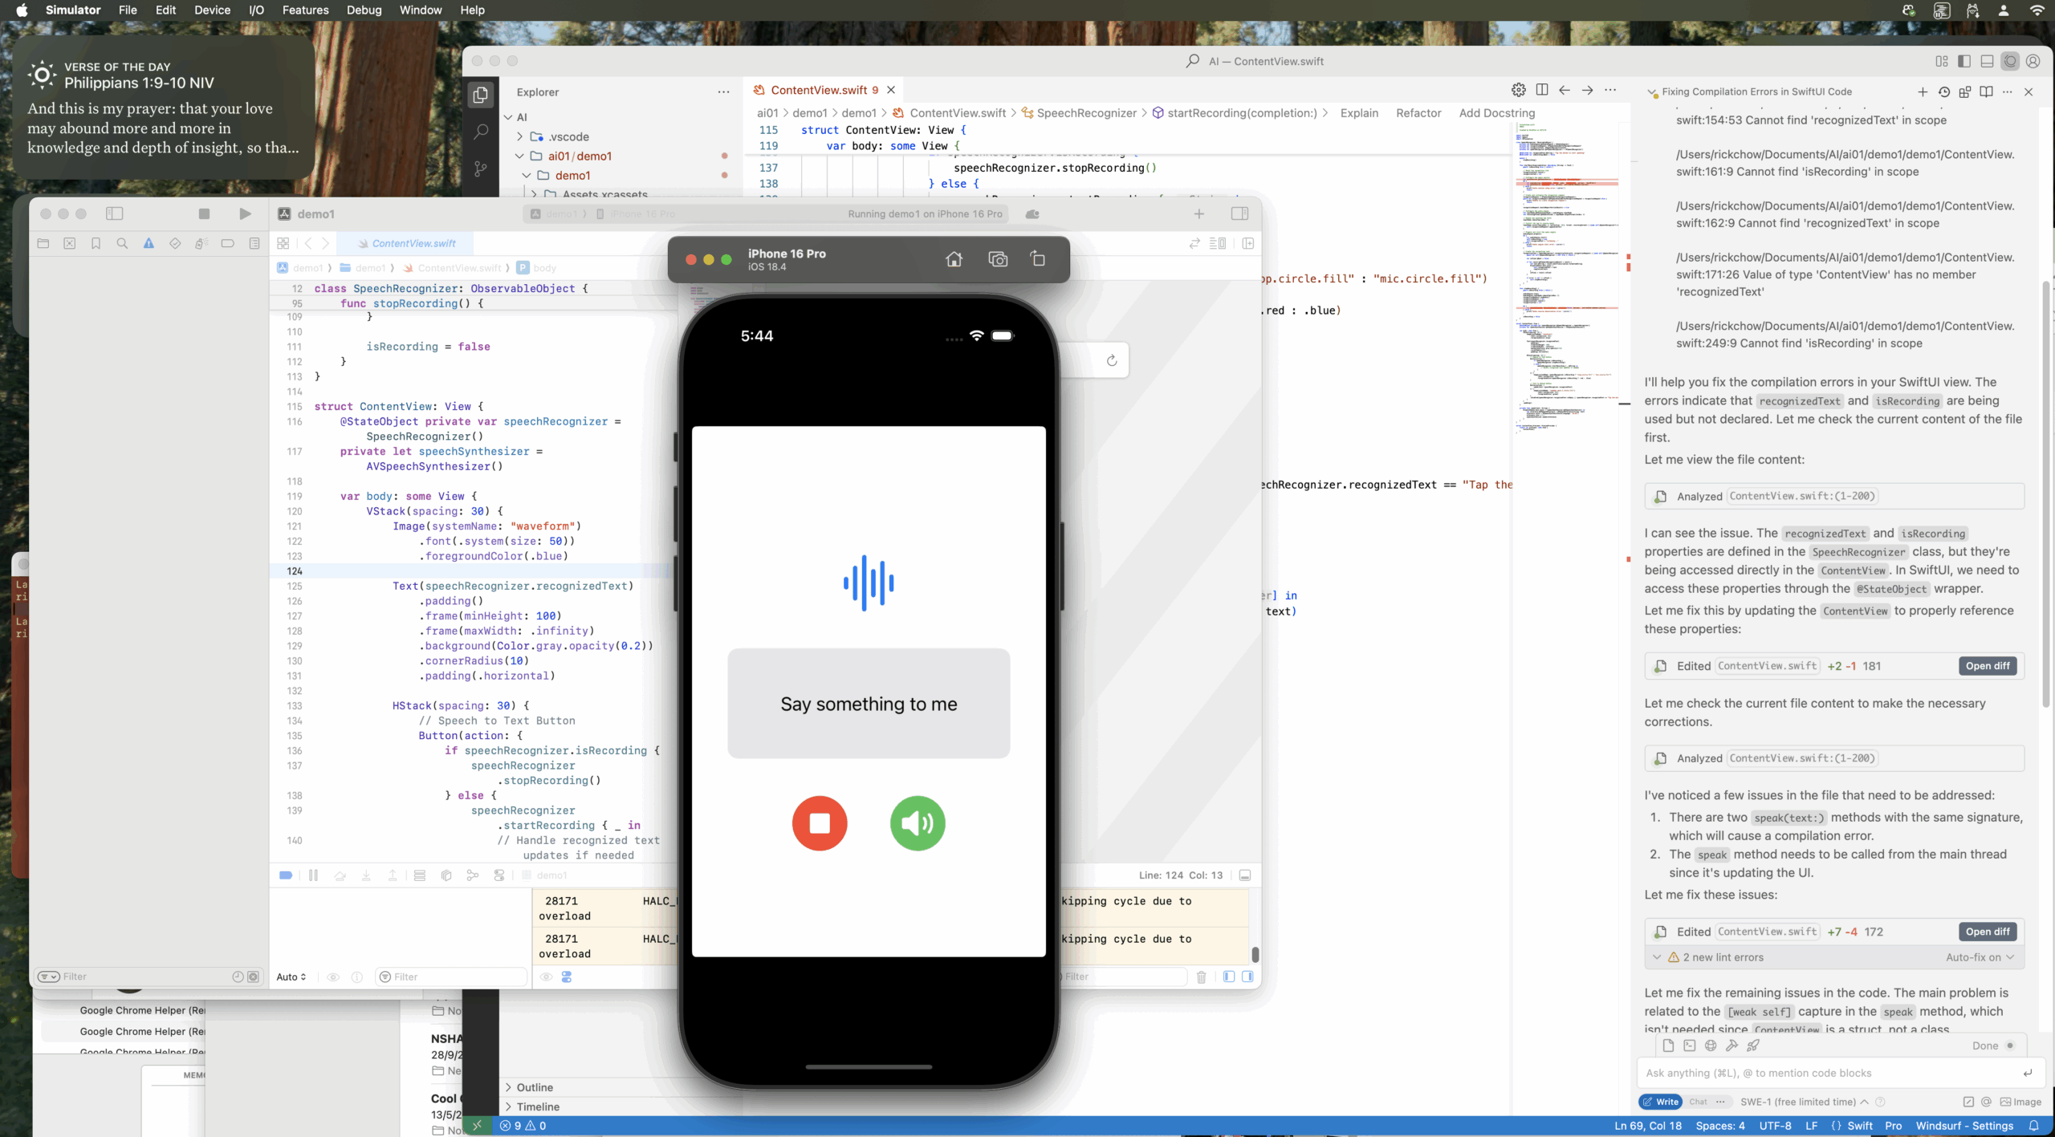Tap the red stop recording button in simulator
The width and height of the screenshot is (2055, 1137).
pyautogui.click(x=820, y=822)
